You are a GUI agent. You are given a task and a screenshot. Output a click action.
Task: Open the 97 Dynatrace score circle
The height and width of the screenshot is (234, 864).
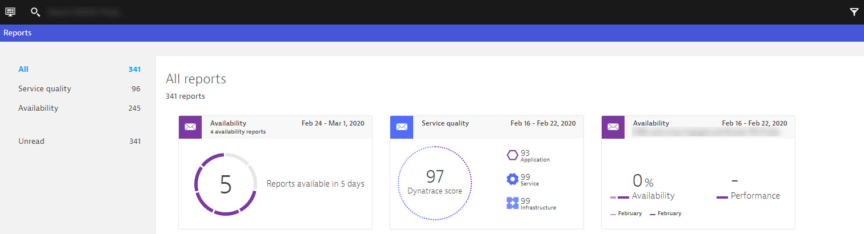[x=434, y=183]
